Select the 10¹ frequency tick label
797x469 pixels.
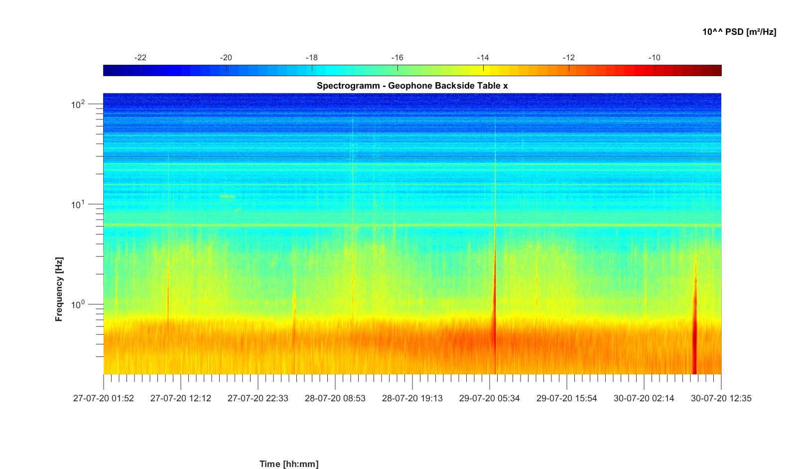pyautogui.click(x=78, y=205)
